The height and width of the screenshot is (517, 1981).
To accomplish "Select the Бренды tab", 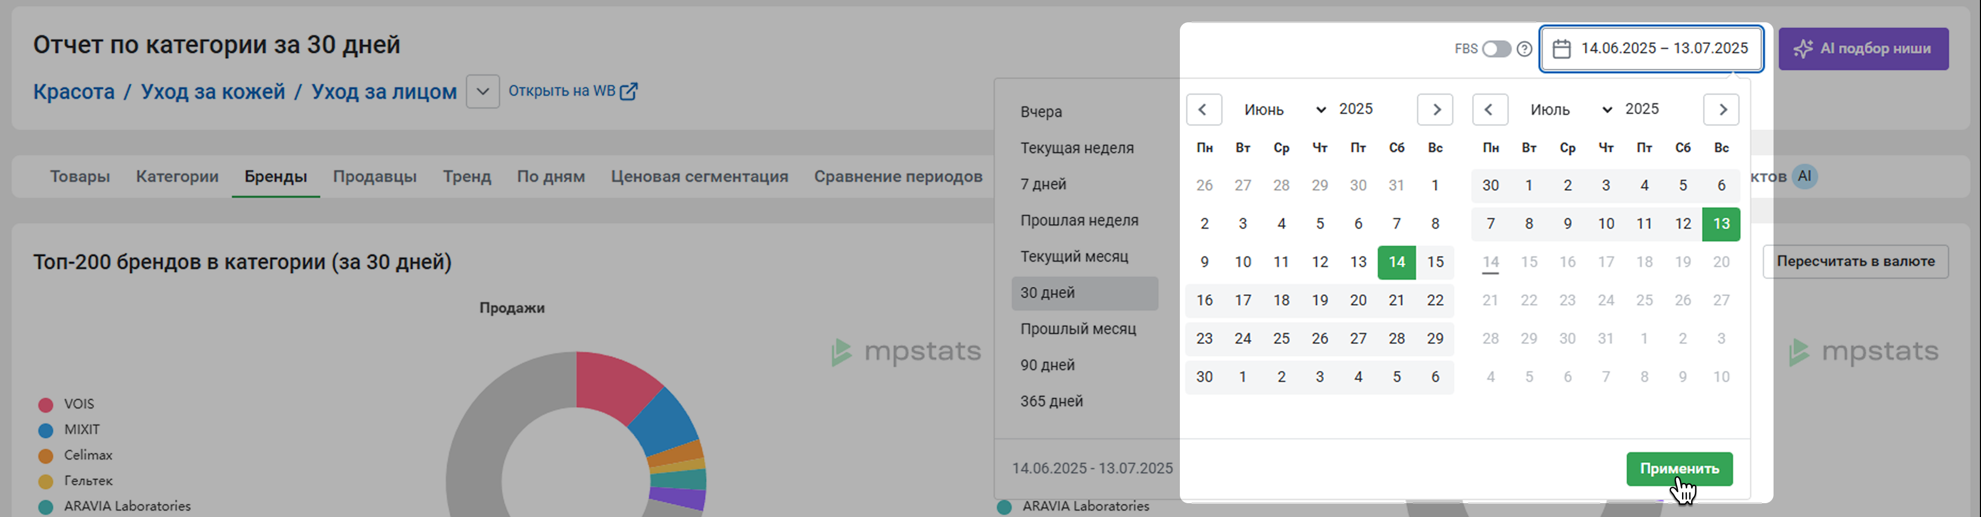I will click(276, 177).
